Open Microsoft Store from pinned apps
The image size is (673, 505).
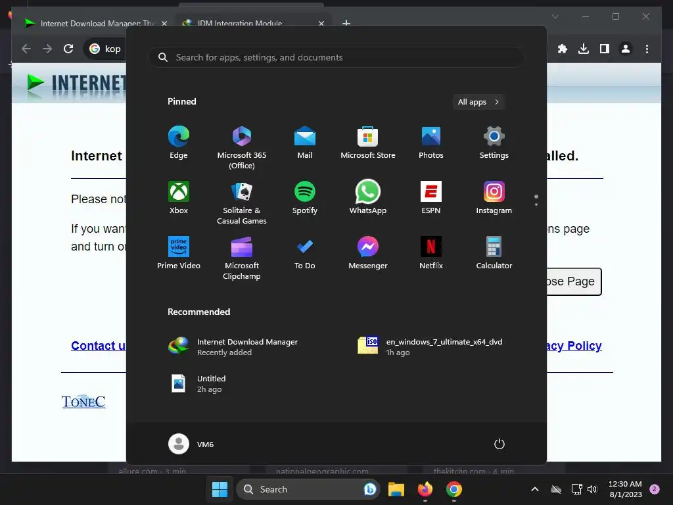[368, 143]
